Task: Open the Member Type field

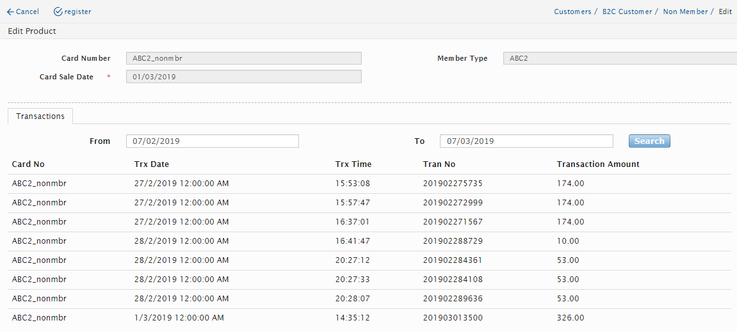Action: click(x=620, y=58)
